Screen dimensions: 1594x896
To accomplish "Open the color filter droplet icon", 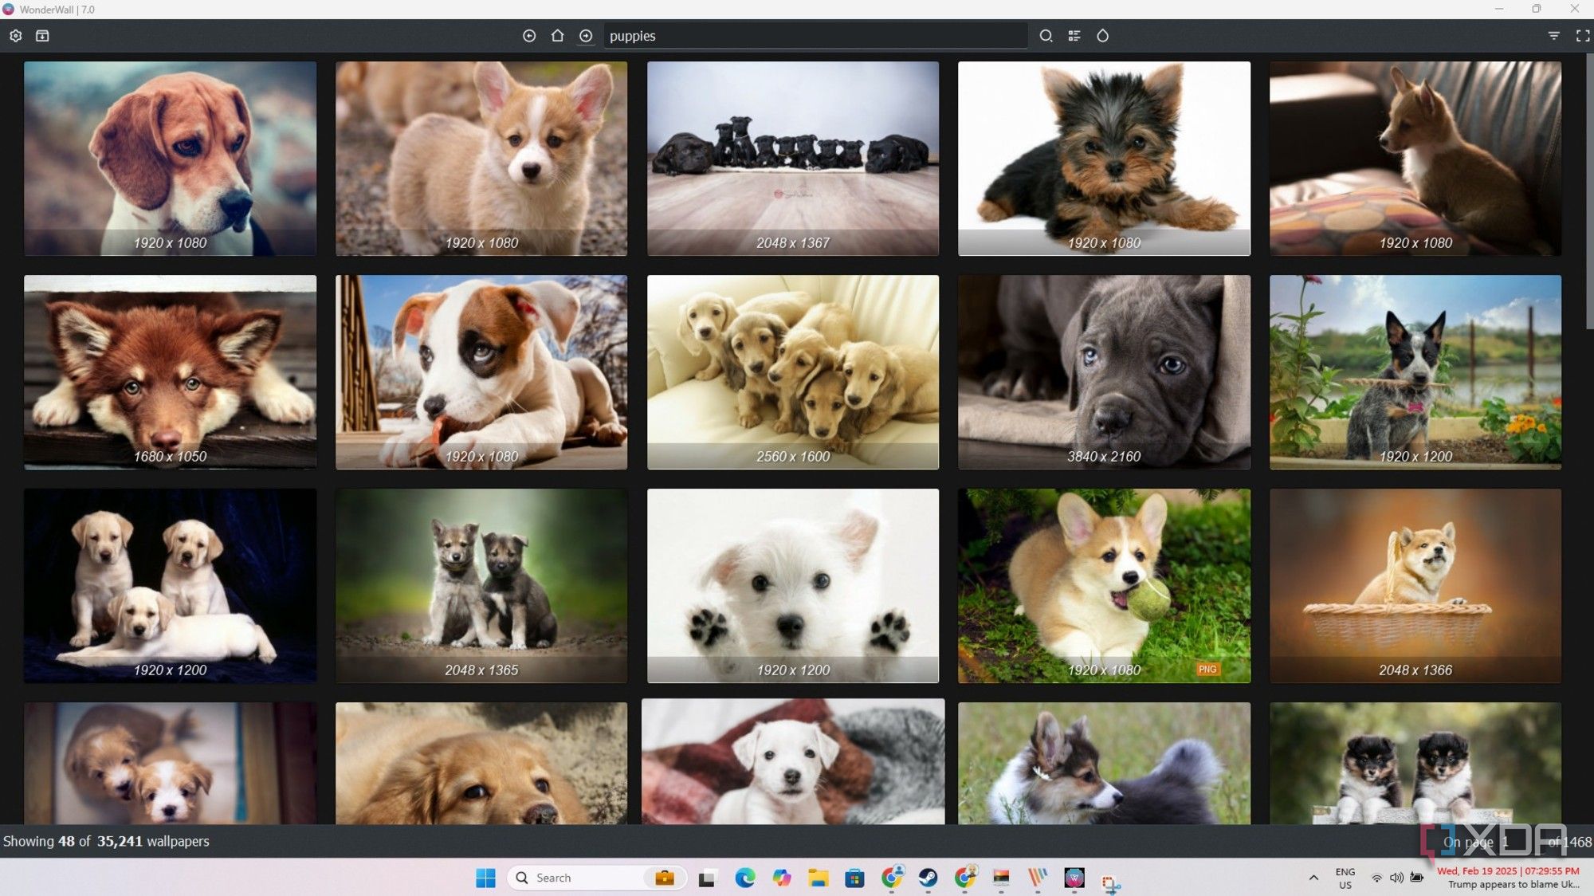I will tap(1102, 36).
